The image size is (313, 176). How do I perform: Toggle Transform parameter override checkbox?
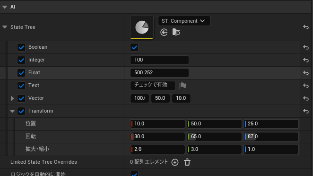(21, 111)
